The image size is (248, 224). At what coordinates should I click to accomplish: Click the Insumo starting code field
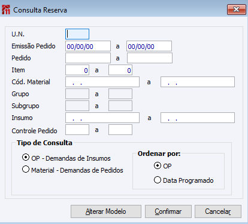pyautogui.click(x=102, y=118)
